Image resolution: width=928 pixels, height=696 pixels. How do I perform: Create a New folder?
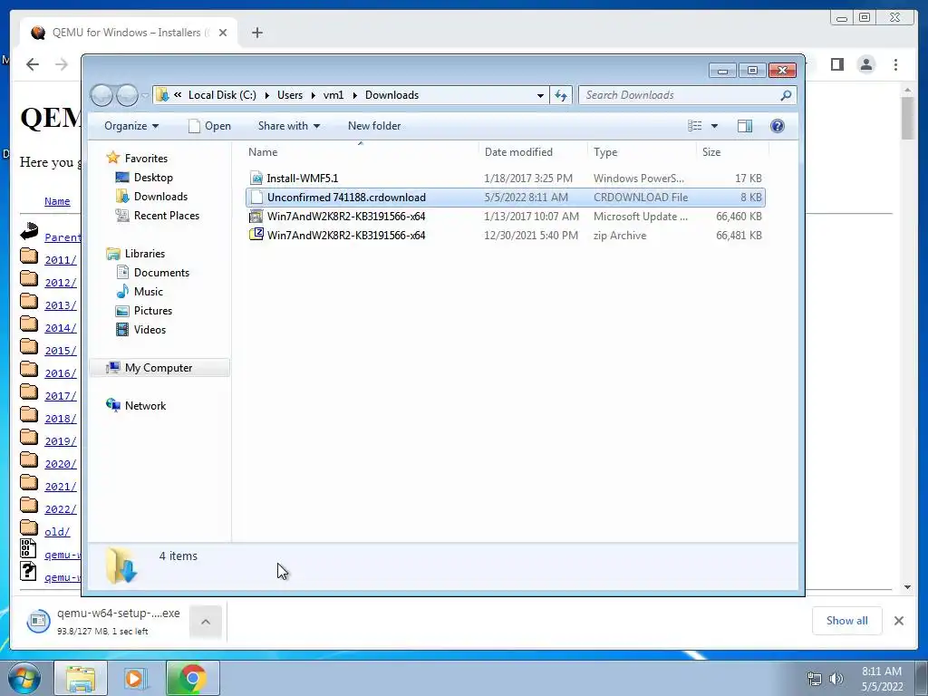pyautogui.click(x=374, y=125)
